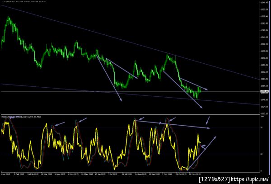This screenshot has width=271, height=184.
Task: Click the 24 Feb 2015 date label
Action: pos(33,174)
